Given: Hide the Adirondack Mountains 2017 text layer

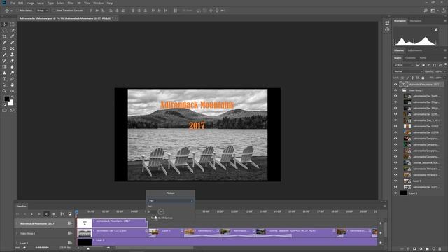Looking at the screenshot, I should click(x=395, y=85).
